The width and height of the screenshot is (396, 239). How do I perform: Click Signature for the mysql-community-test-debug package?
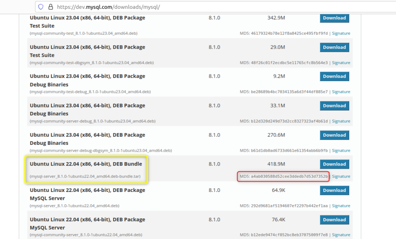coord(341,92)
